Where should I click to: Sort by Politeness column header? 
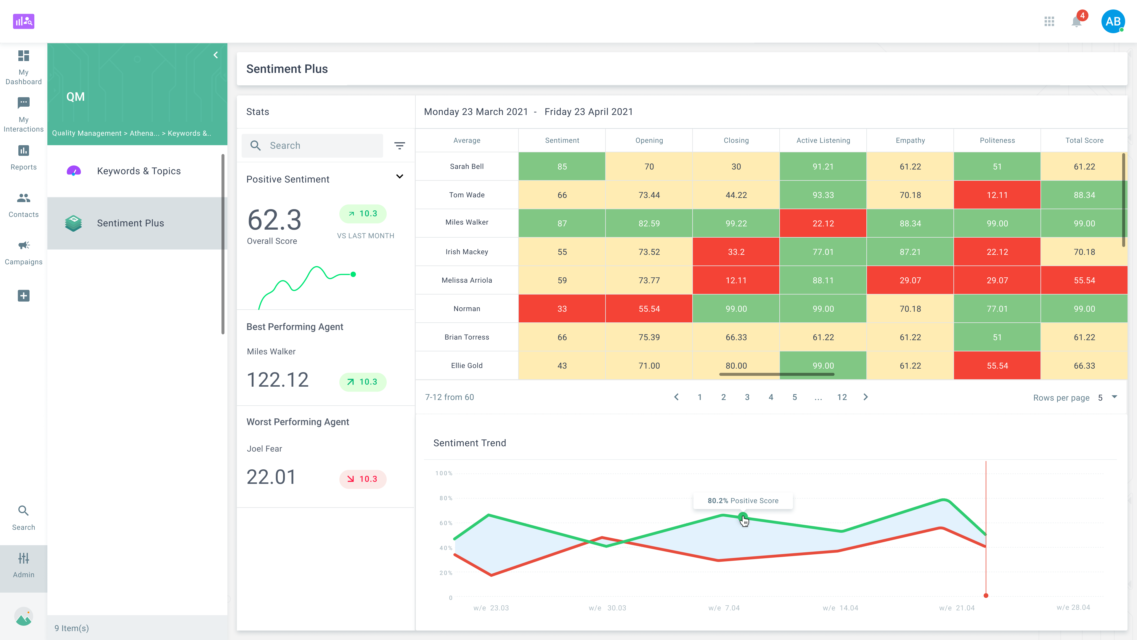[x=997, y=140]
